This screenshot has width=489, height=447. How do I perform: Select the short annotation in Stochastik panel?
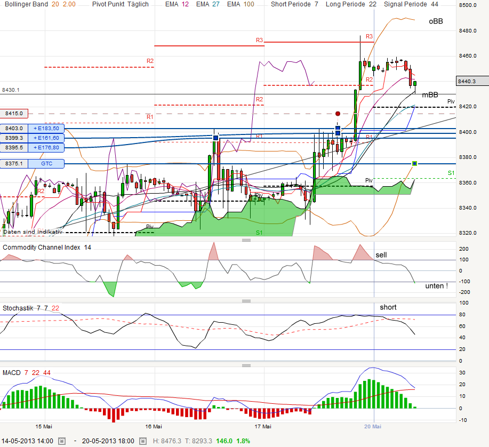[388, 307]
